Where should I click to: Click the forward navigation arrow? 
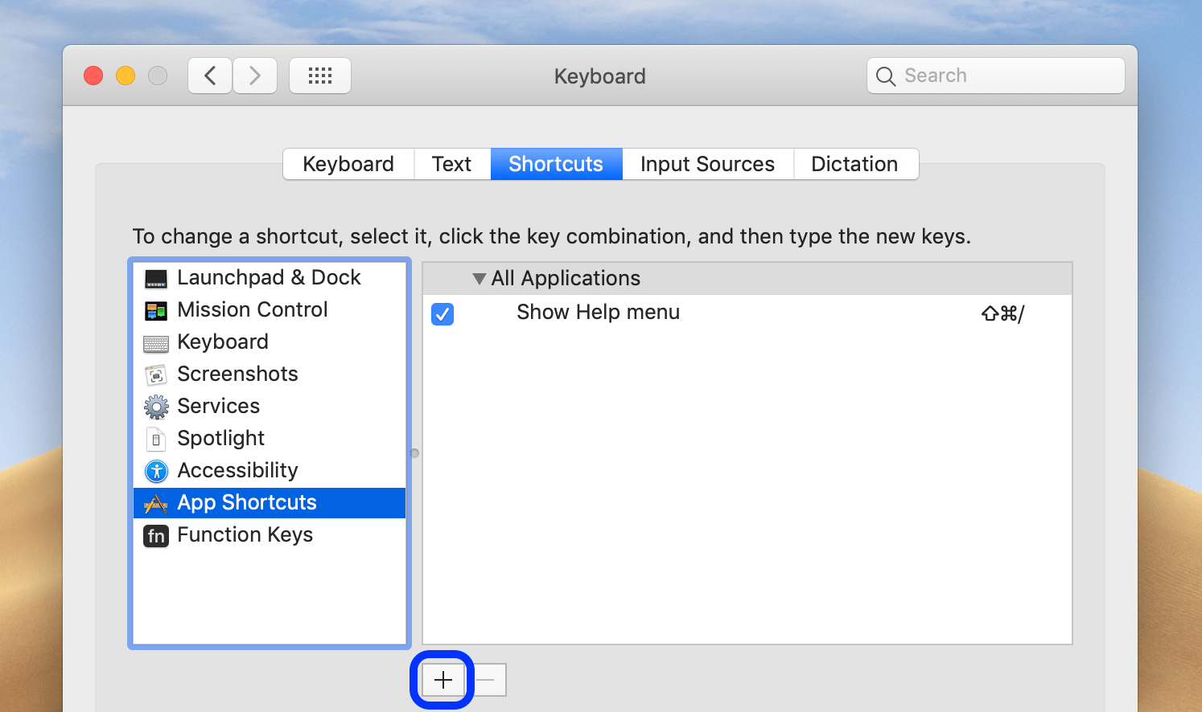coord(254,75)
